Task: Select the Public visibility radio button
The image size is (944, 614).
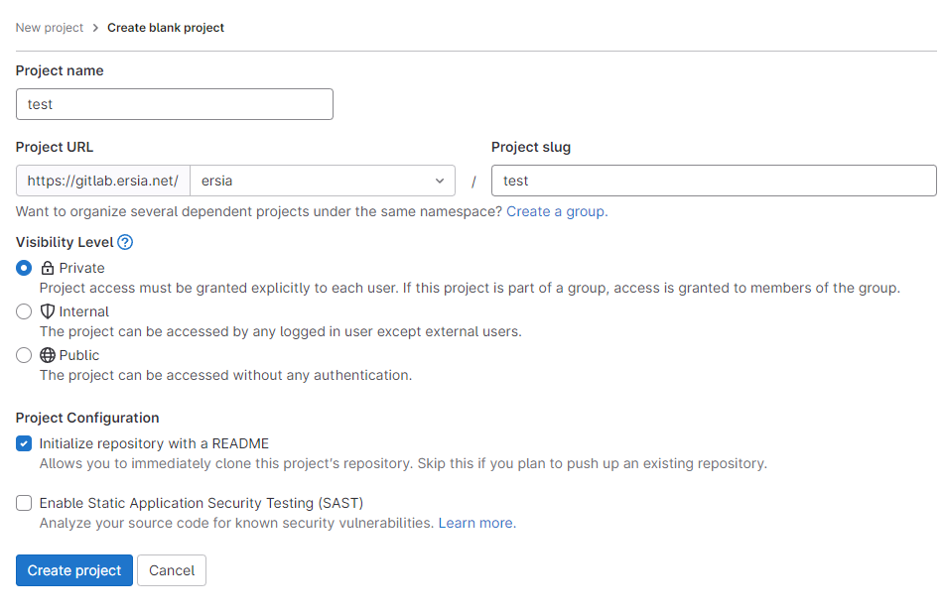Action: point(24,355)
